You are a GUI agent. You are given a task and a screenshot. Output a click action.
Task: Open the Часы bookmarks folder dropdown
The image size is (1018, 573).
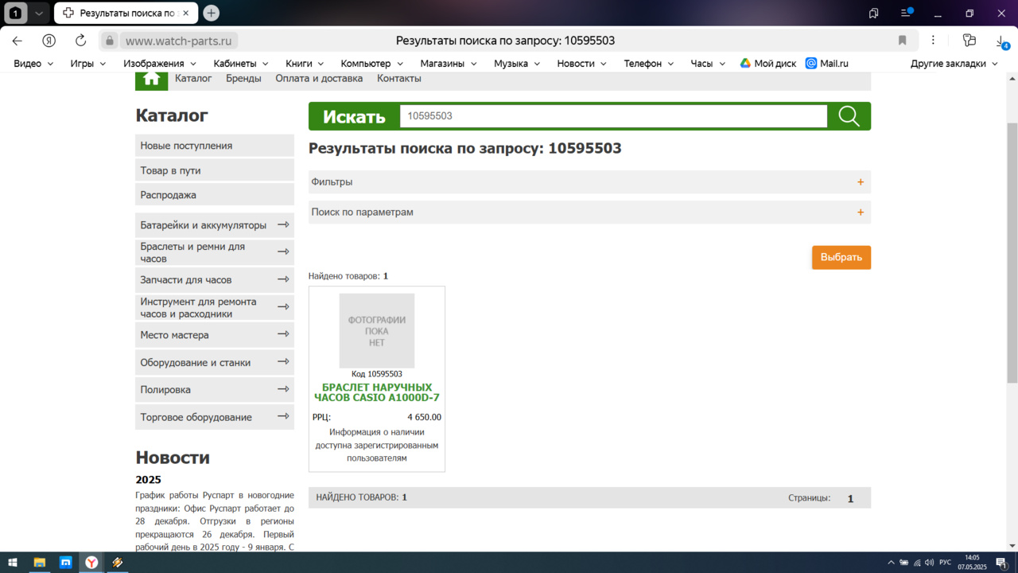(x=708, y=64)
